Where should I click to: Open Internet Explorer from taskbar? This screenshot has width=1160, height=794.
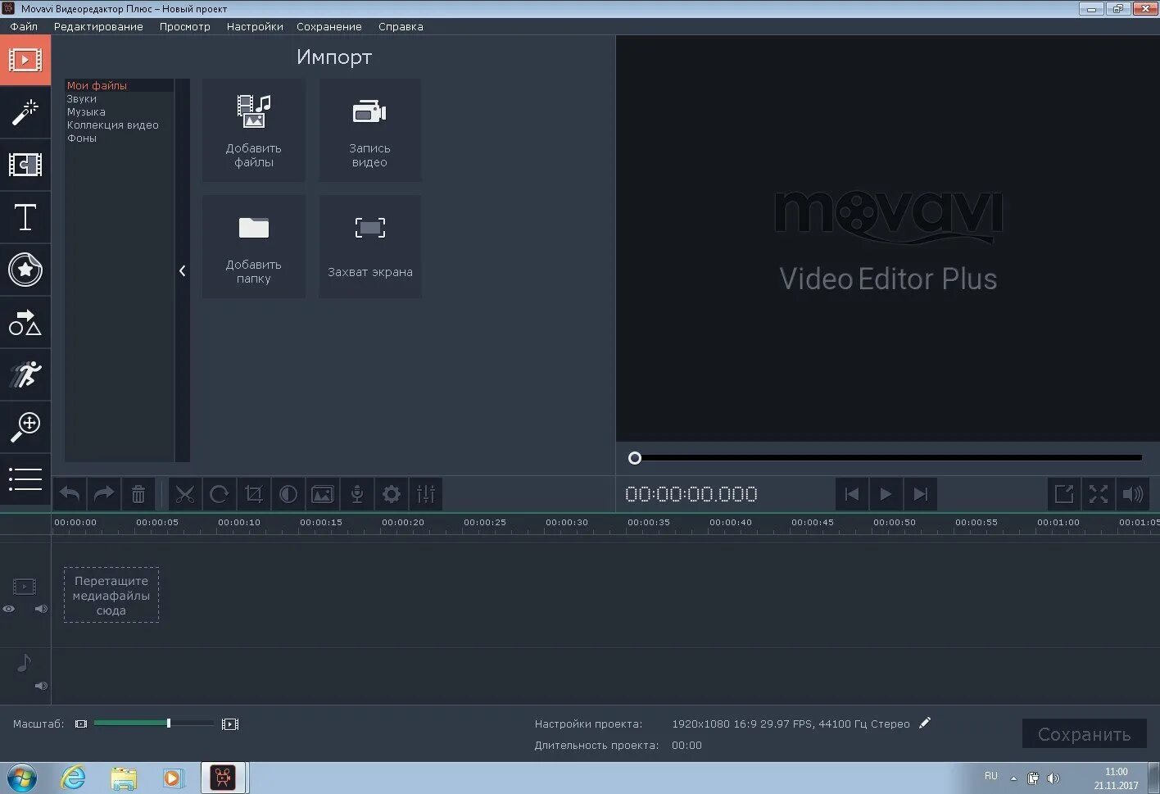[x=74, y=778]
